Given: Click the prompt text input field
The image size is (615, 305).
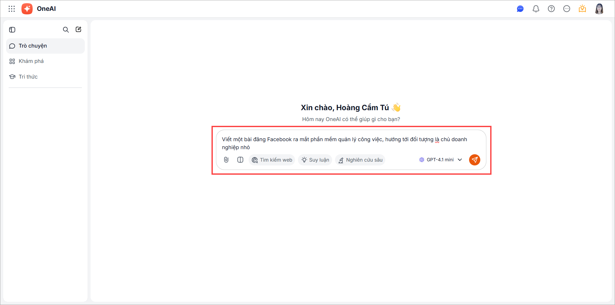Looking at the screenshot, I should [x=351, y=143].
